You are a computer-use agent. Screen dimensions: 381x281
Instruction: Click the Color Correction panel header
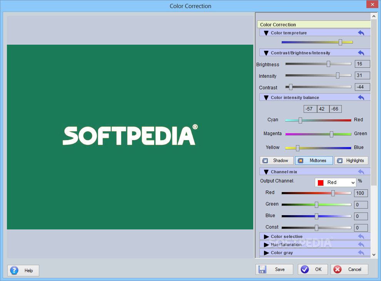coord(314,25)
